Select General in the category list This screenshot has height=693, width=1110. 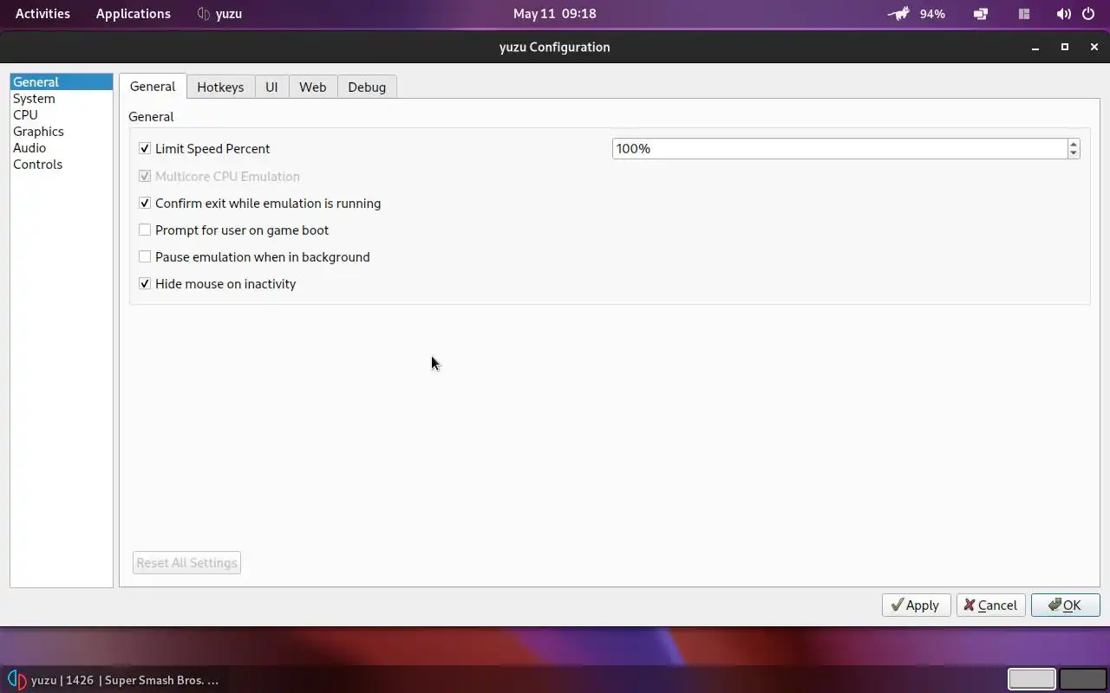62,82
